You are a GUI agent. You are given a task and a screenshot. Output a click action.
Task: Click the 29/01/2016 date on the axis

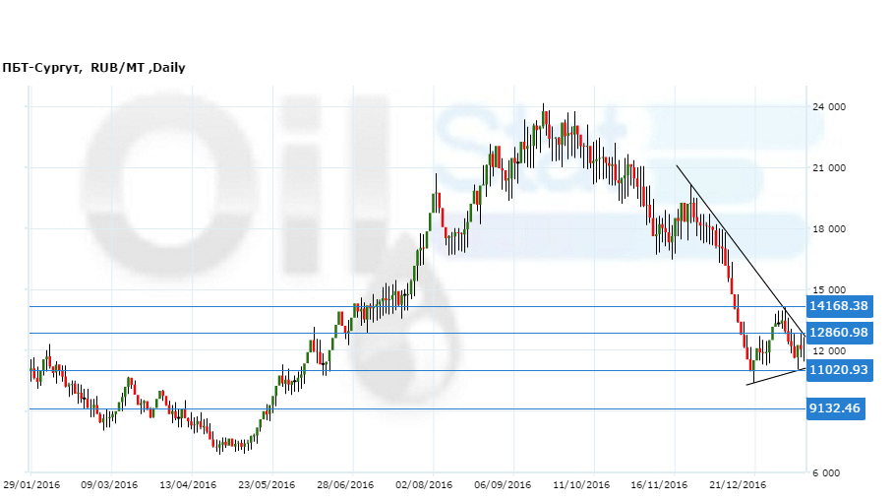[30, 484]
